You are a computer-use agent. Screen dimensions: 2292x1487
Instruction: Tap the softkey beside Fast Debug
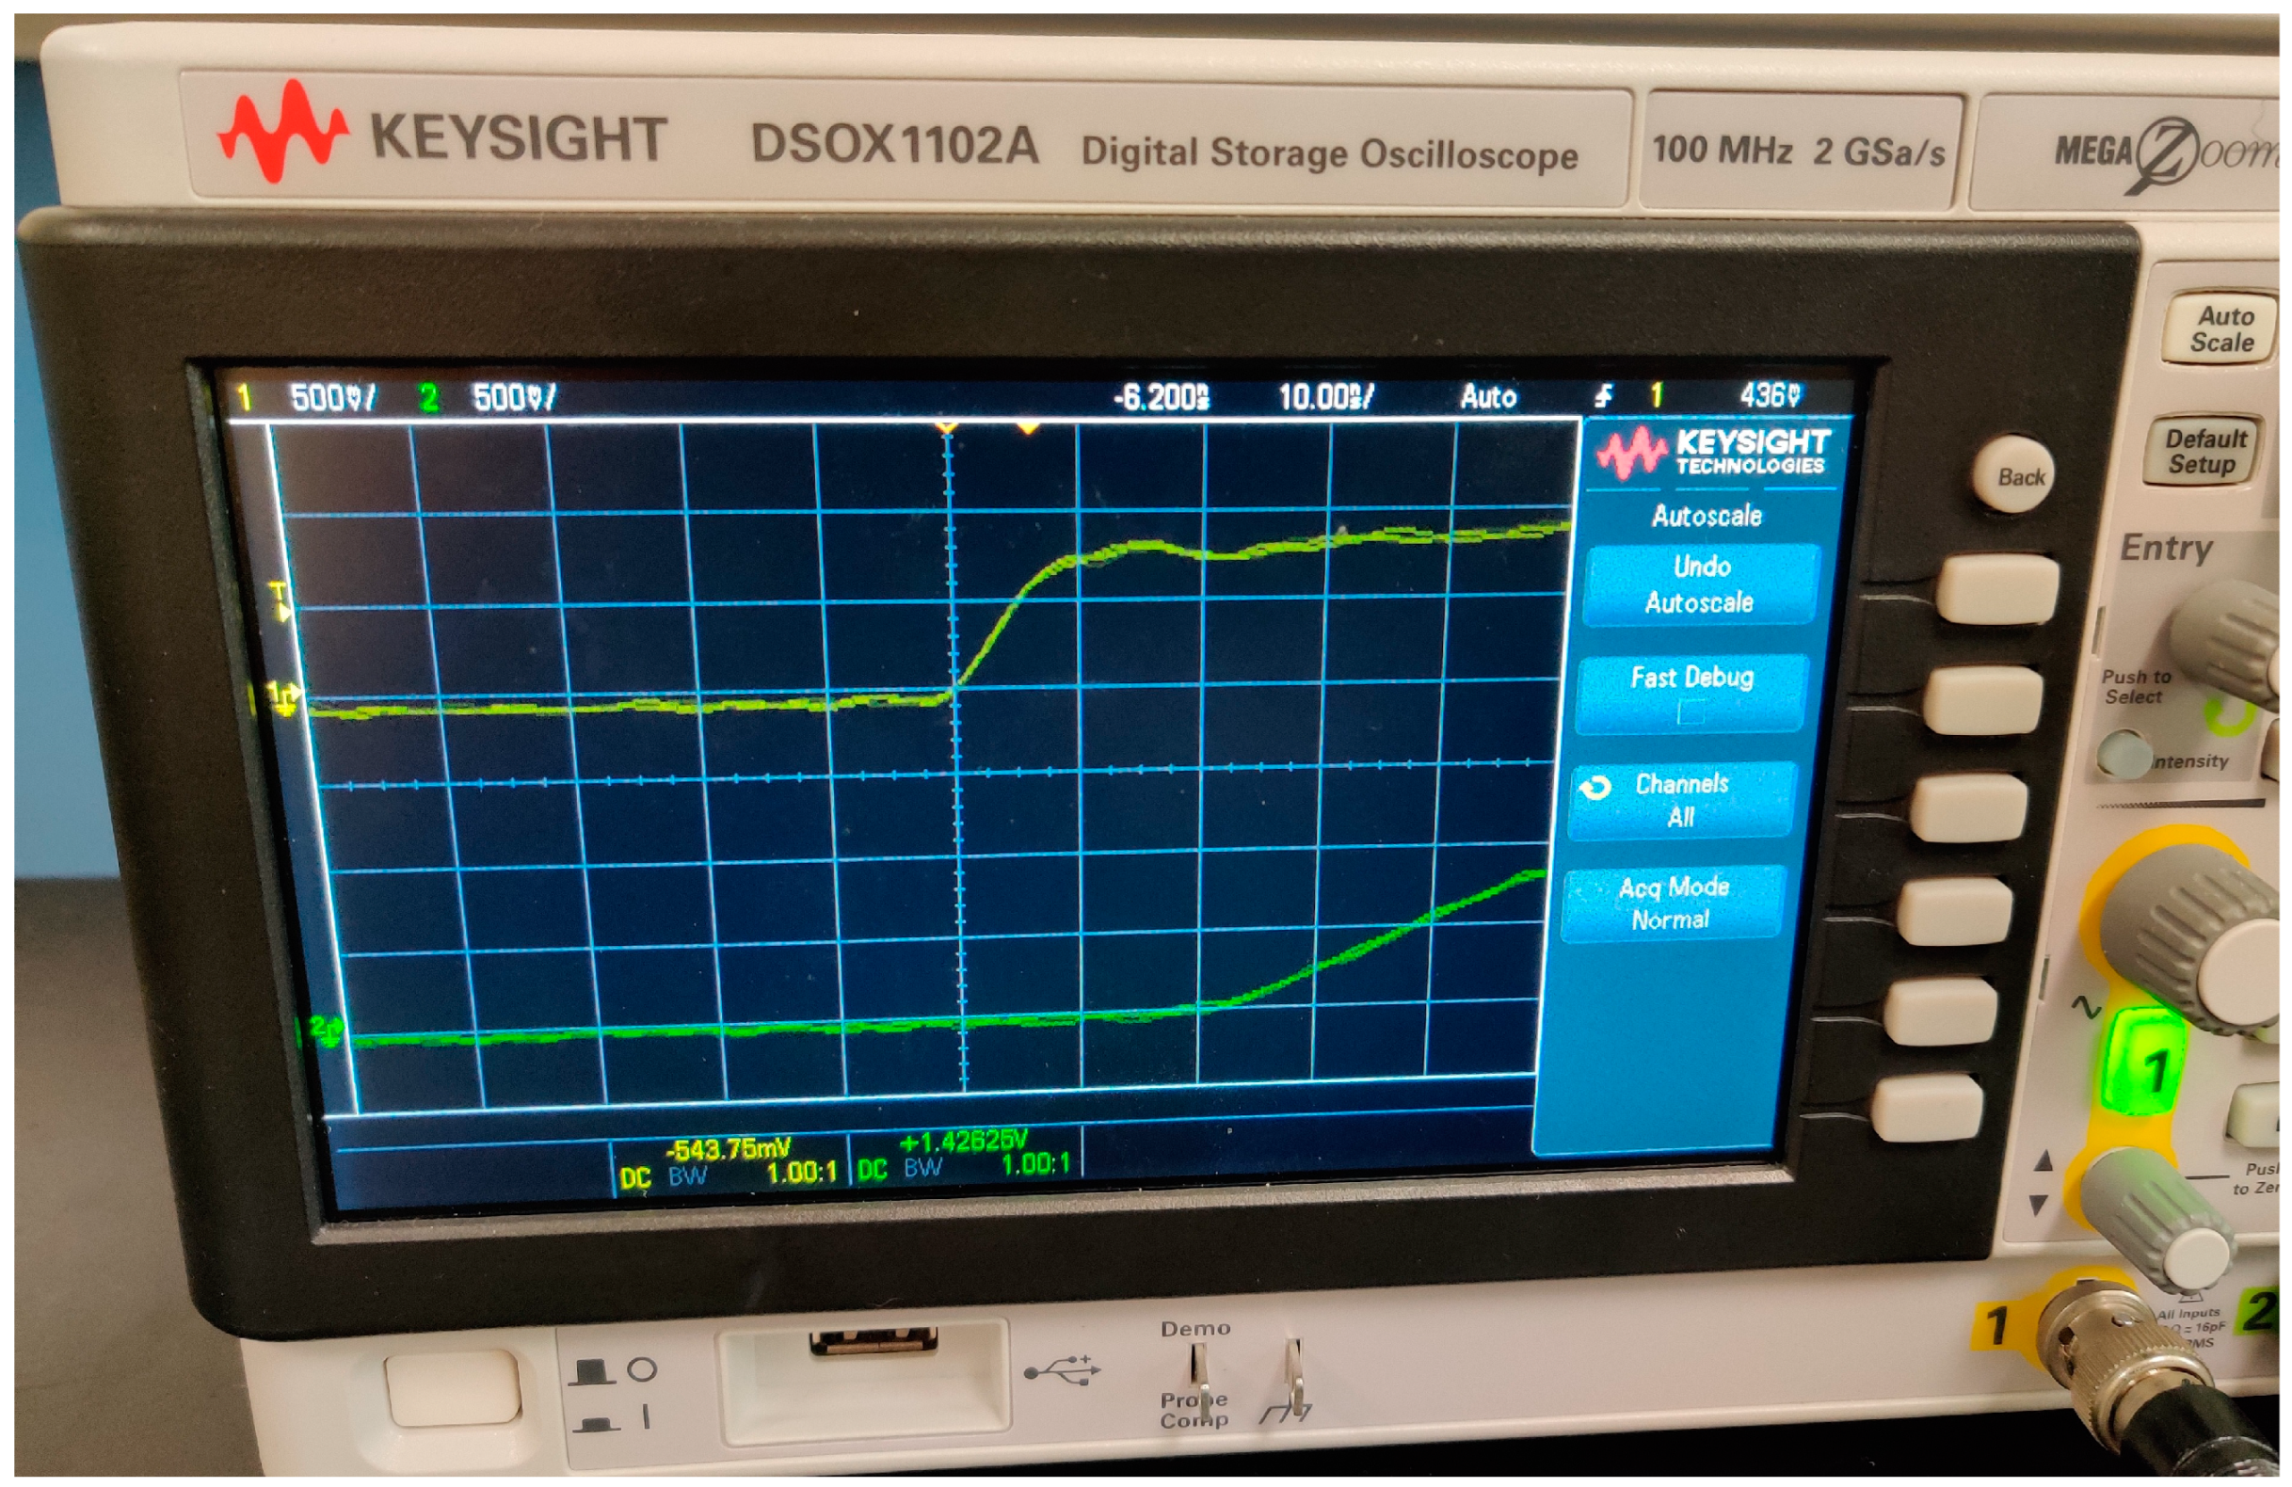tap(1984, 700)
